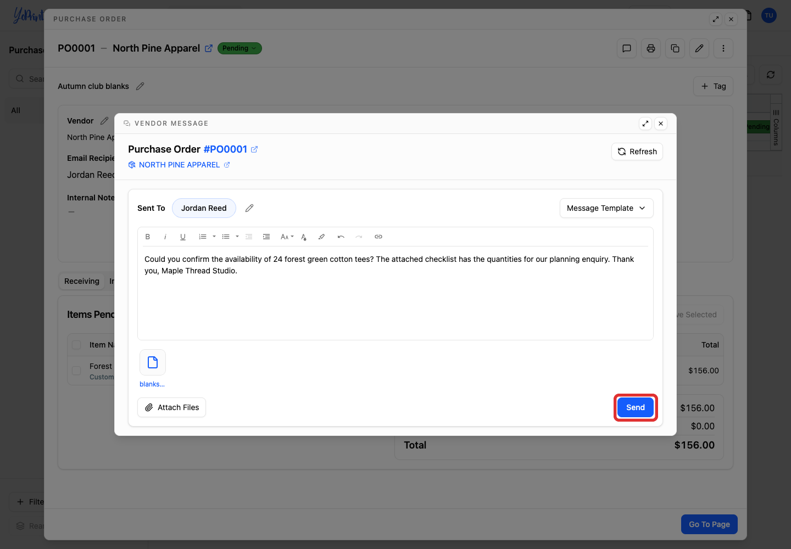Image resolution: width=791 pixels, height=549 pixels.
Task: Open the font size dropdown
Action: (287, 237)
